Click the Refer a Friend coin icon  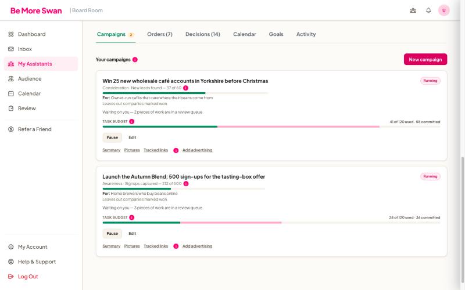click(11, 129)
